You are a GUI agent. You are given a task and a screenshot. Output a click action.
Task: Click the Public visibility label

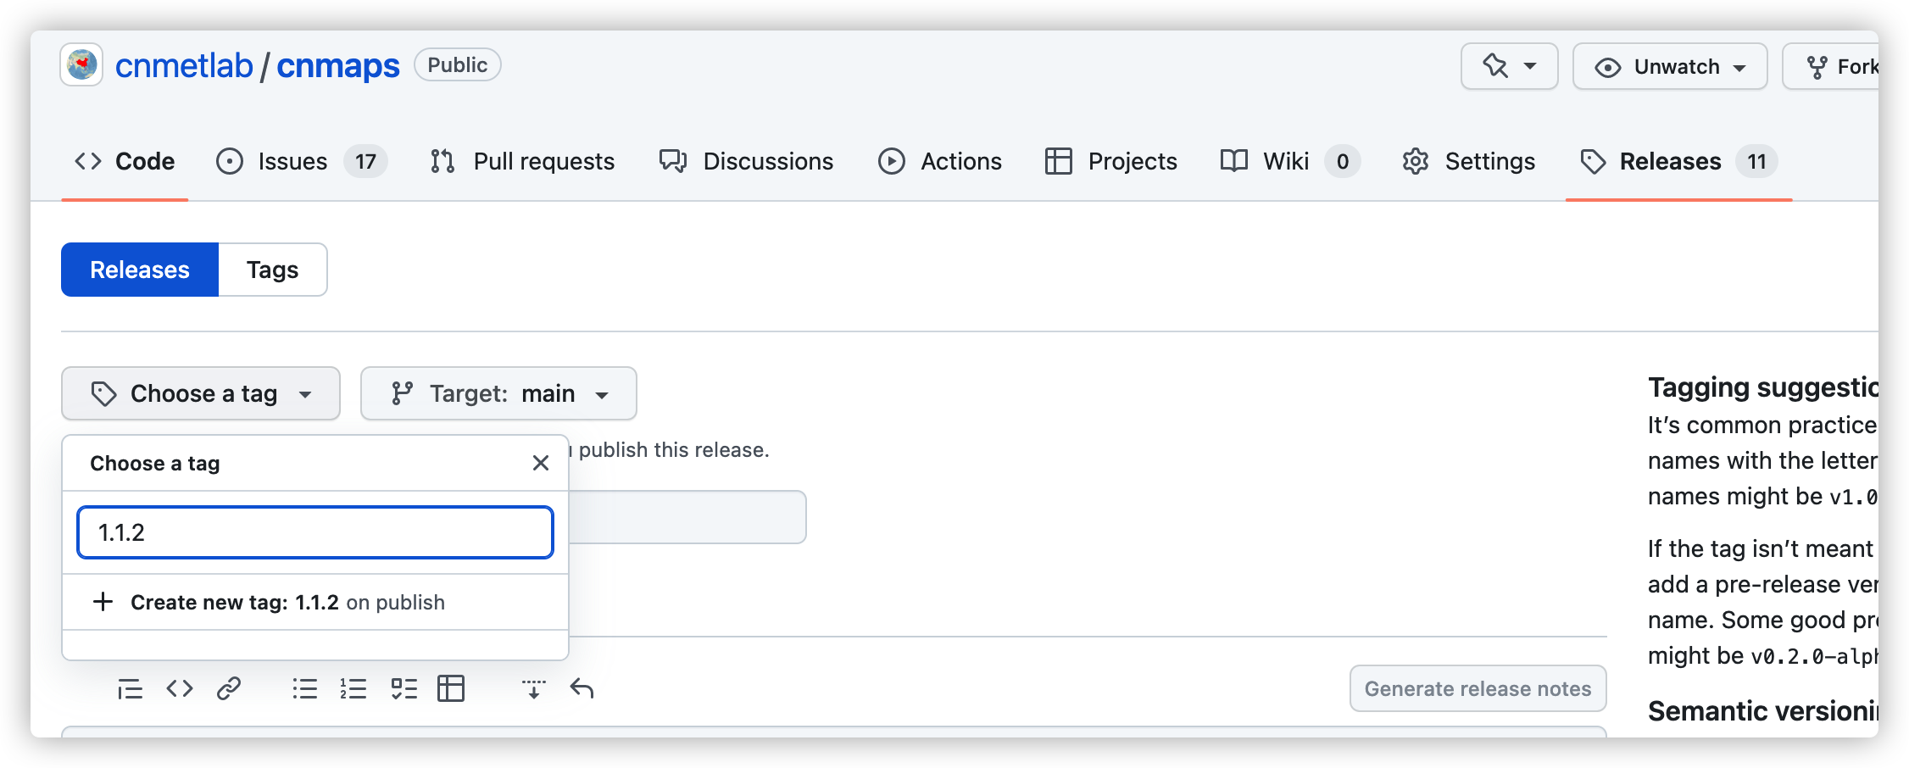click(458, 65)
